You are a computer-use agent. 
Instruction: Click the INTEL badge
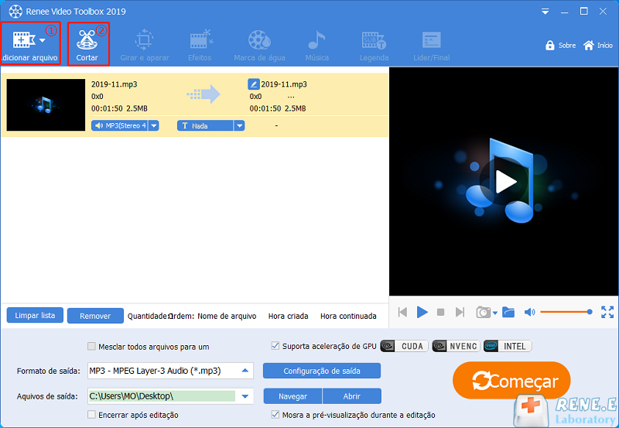[x=508, y=346]
